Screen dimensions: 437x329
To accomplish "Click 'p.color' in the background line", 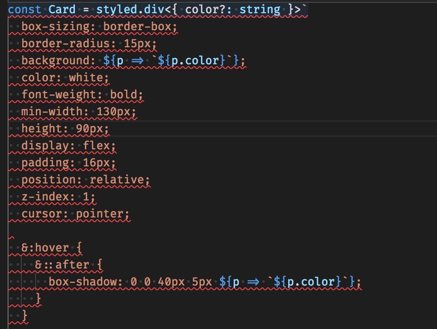I will (x=195, y=61).
